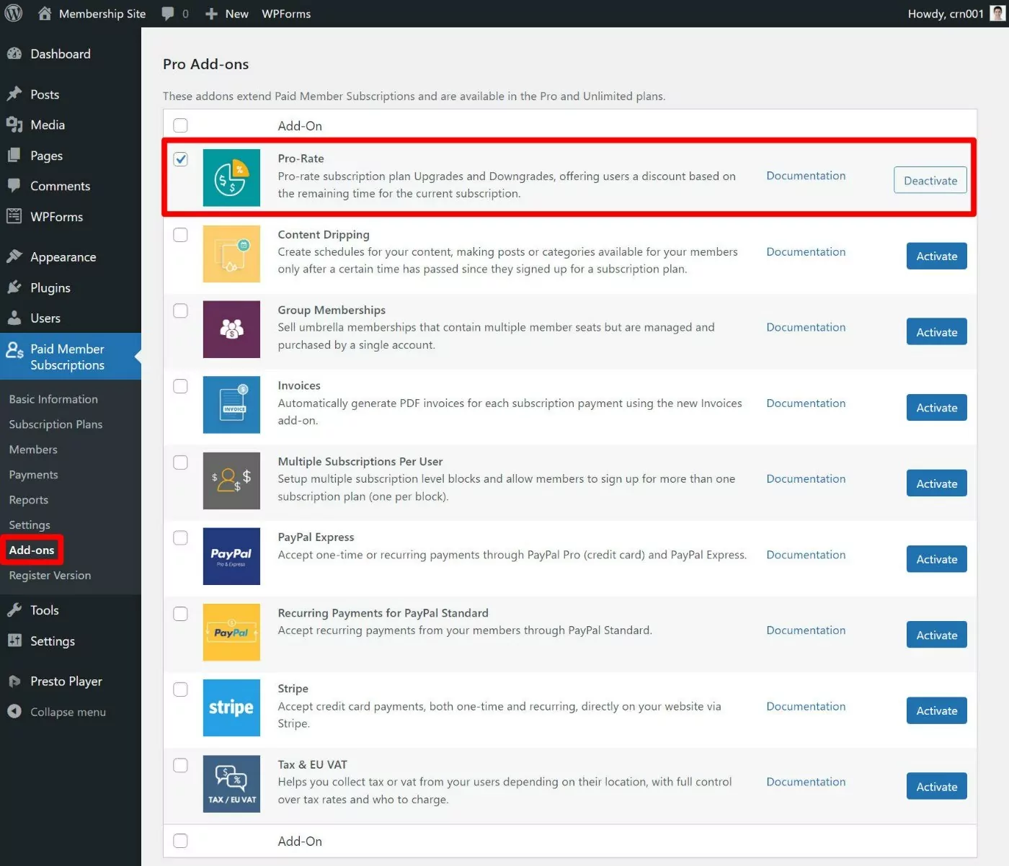Click the Tax & EU VAT icon
This screenshot has width=1009, height=866.
point(231,784)
